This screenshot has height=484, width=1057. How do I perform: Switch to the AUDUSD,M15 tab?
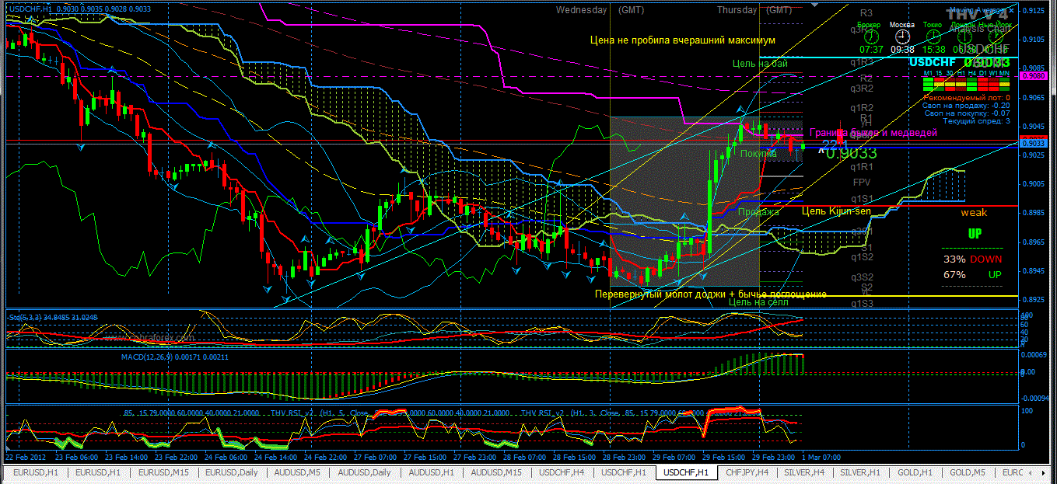tap(496, 472)
